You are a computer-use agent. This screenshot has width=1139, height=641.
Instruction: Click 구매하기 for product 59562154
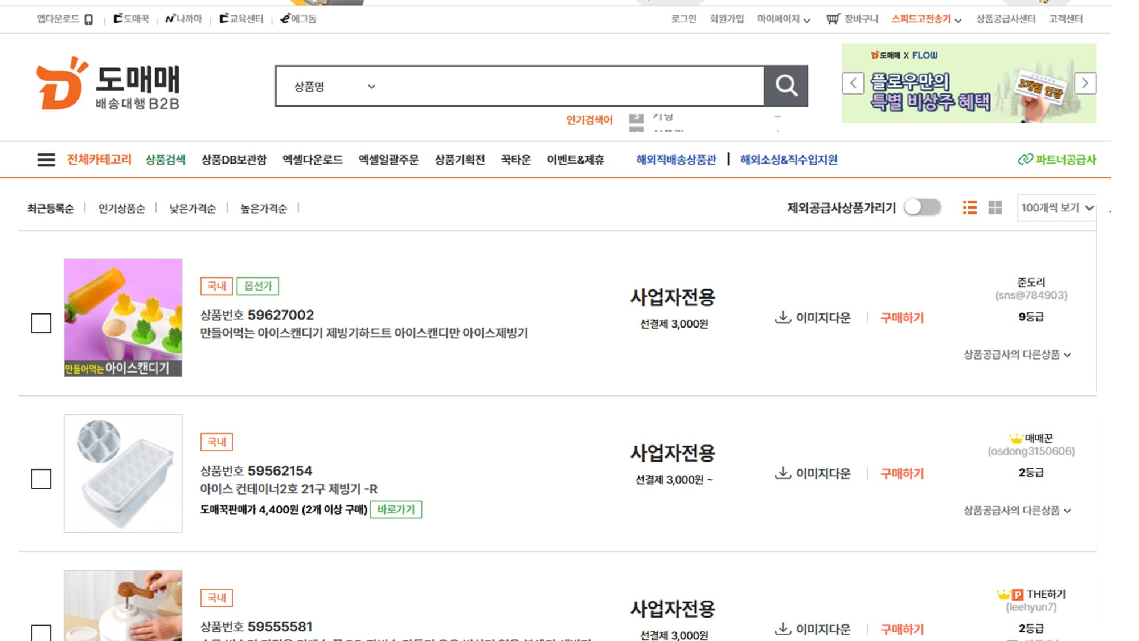pyautogui.click(x=902, y=473)
